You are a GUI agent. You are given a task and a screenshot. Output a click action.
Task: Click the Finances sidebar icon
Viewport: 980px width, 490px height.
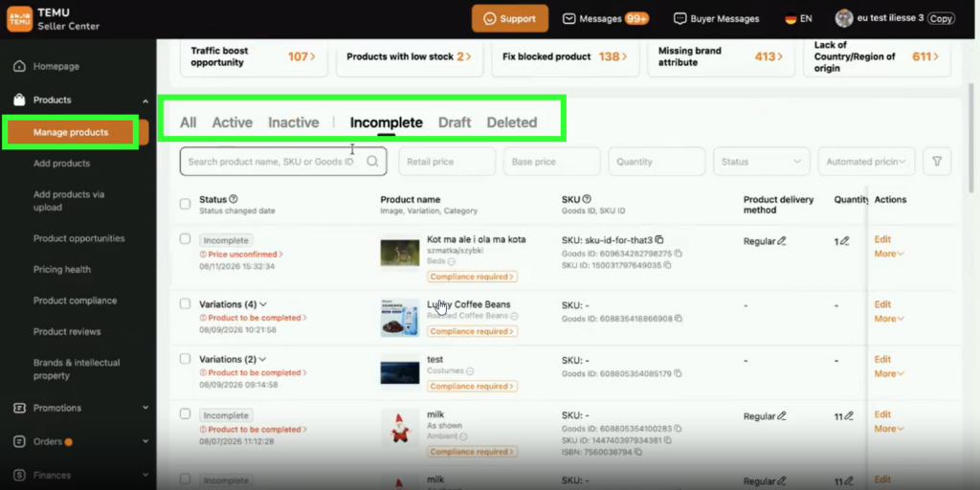point(19,476)
